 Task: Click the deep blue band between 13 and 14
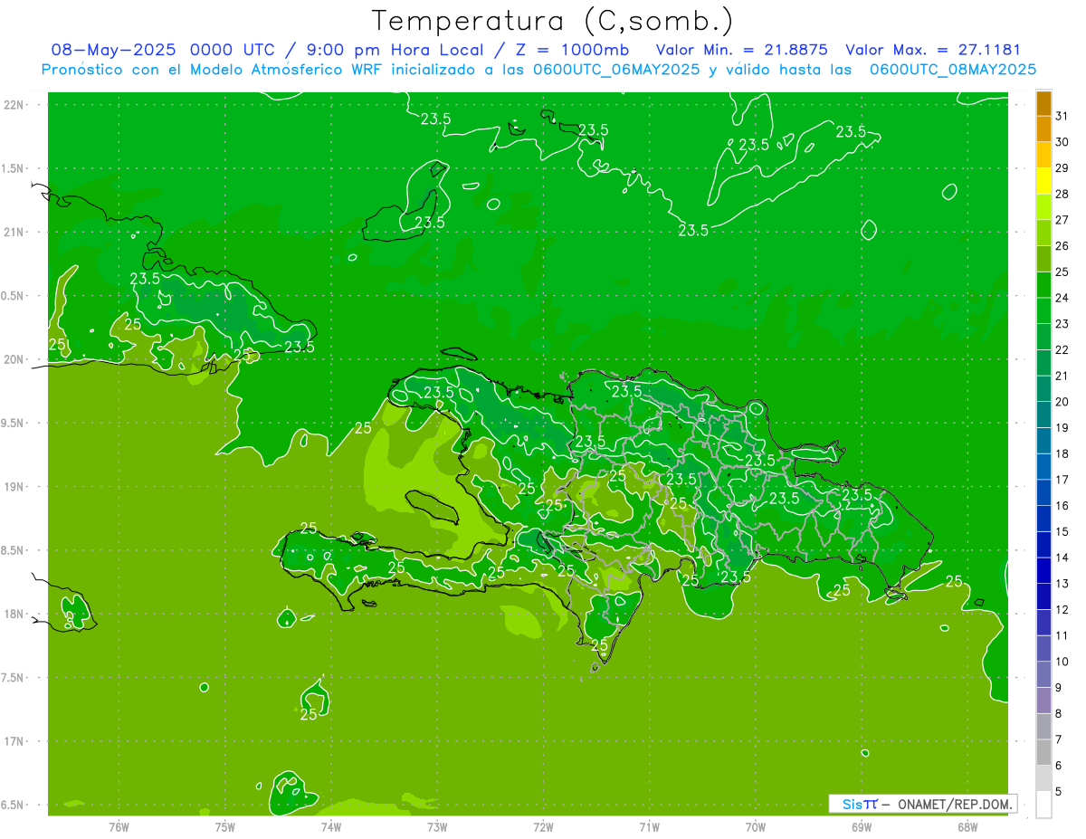[x=1043, y=571]
